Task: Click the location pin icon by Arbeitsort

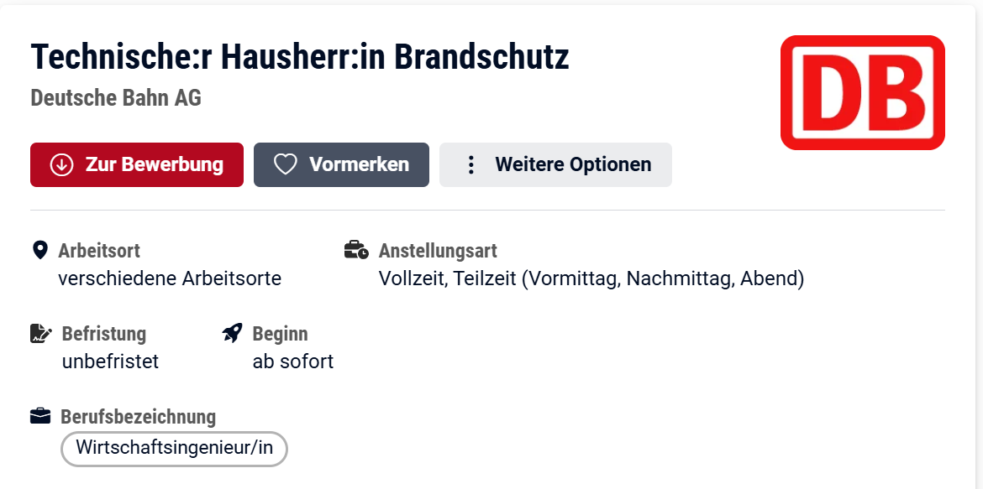Action: 39,250
